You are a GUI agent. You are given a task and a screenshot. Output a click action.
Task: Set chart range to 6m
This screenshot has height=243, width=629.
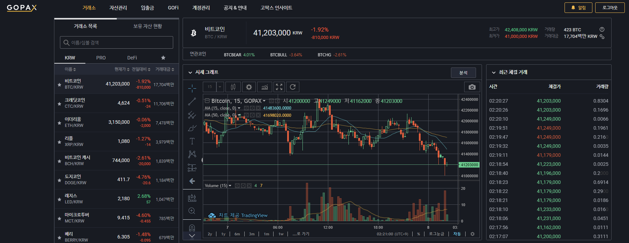(237, 234)
